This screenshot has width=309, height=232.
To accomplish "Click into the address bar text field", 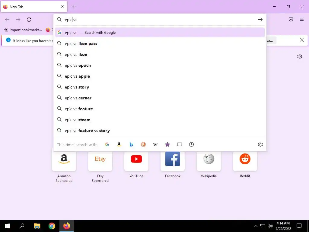I will (160, 20).
